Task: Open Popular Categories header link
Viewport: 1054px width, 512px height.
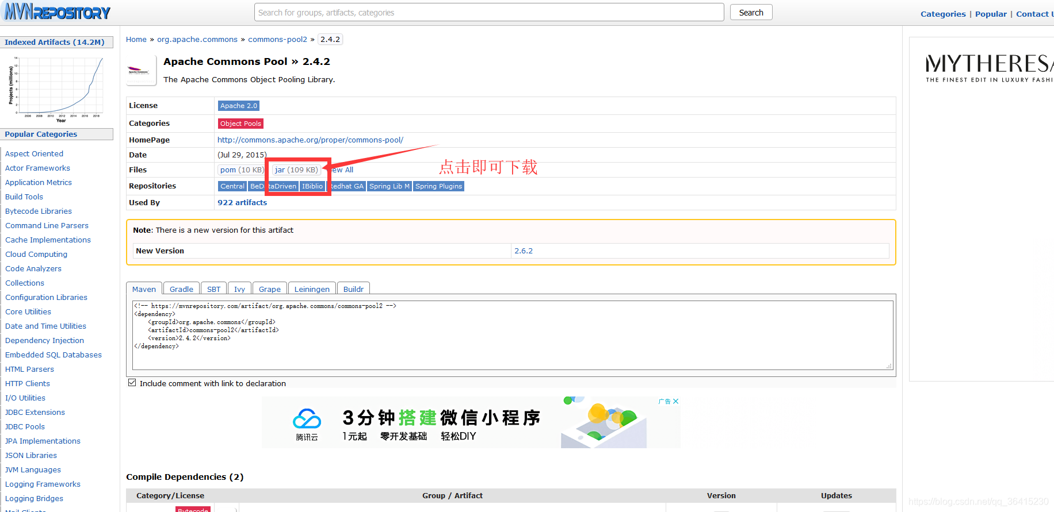Action: click(41, 134)
